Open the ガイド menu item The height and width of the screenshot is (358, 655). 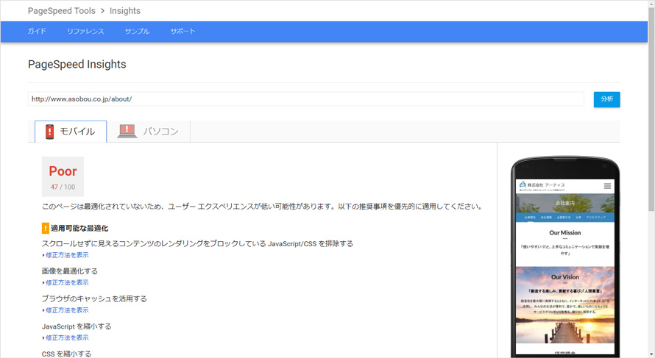(37, 32)
